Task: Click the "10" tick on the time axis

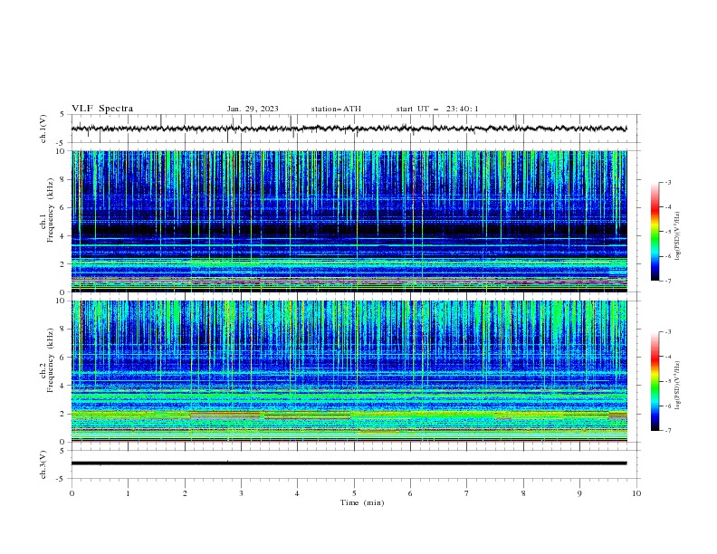Action: coord(636,493)
